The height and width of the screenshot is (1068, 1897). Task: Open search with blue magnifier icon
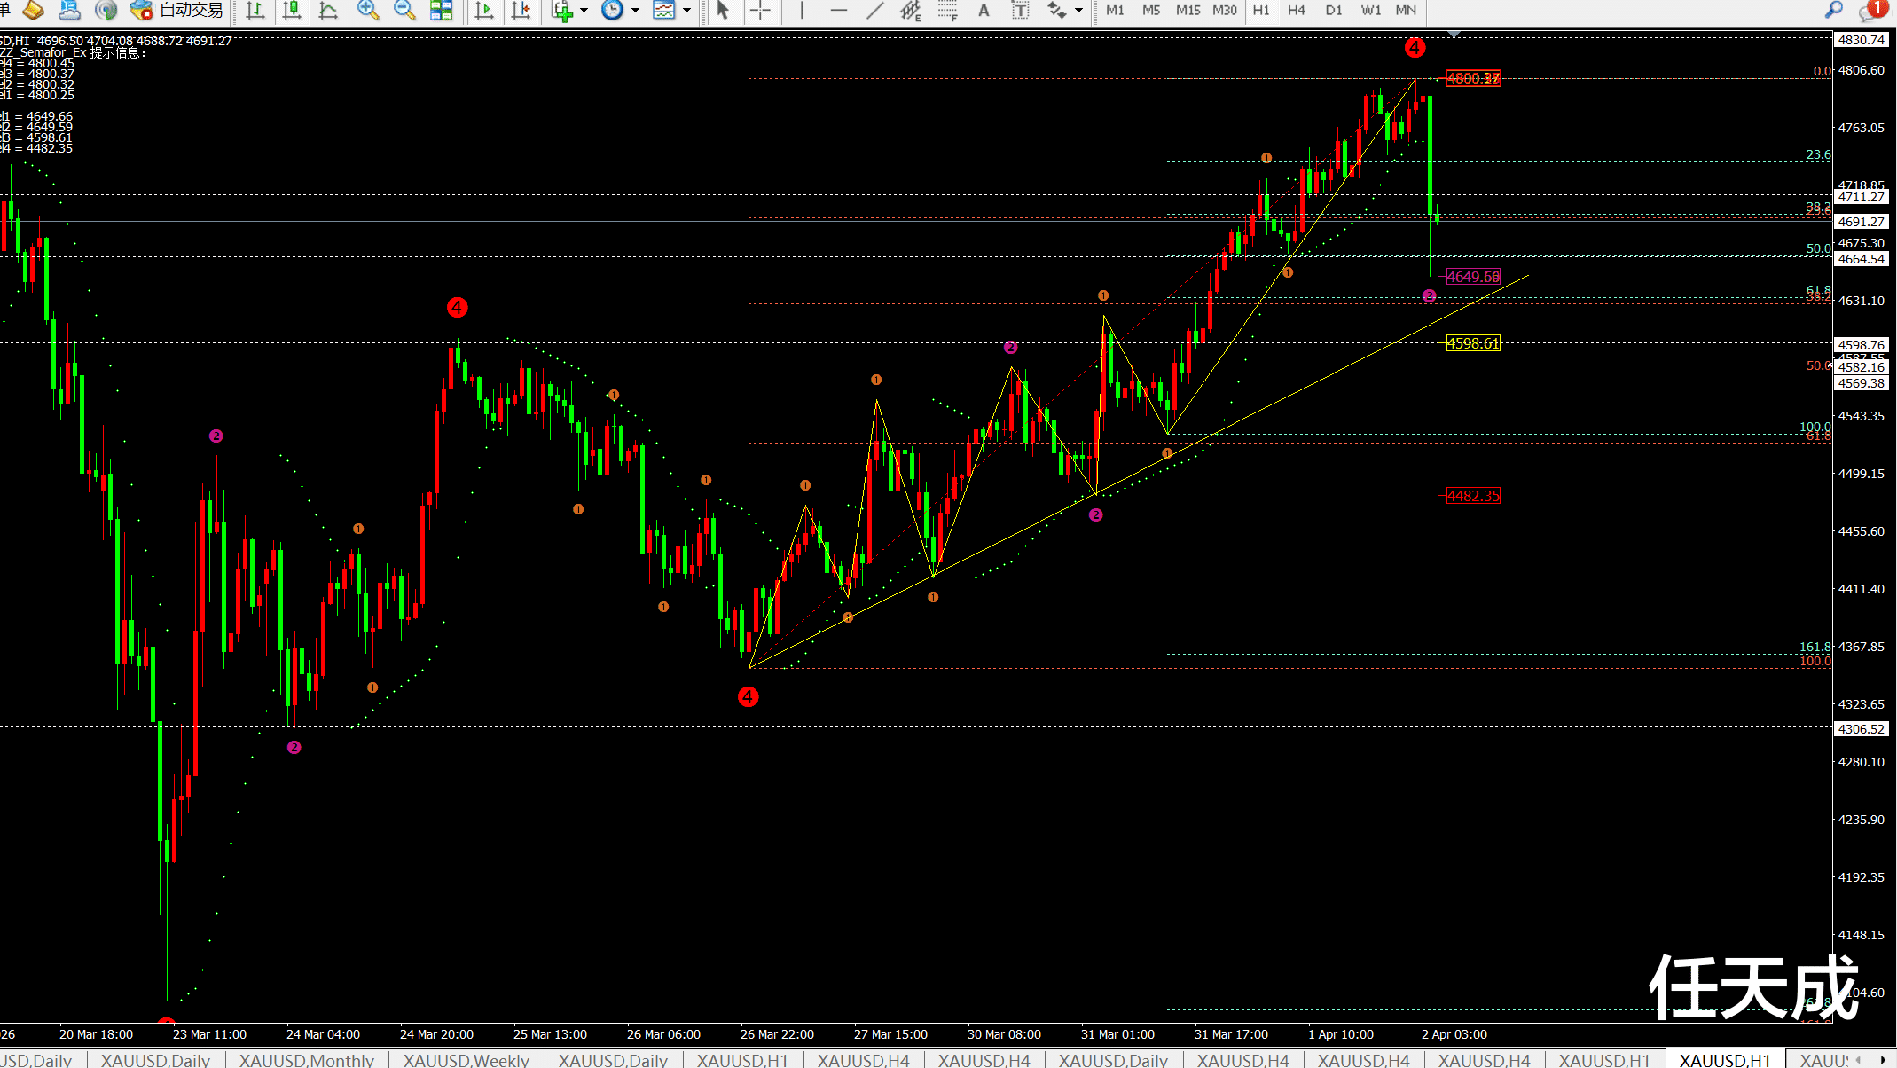1833,10
